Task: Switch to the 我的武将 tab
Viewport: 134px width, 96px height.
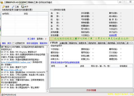Action: [92, 43]
